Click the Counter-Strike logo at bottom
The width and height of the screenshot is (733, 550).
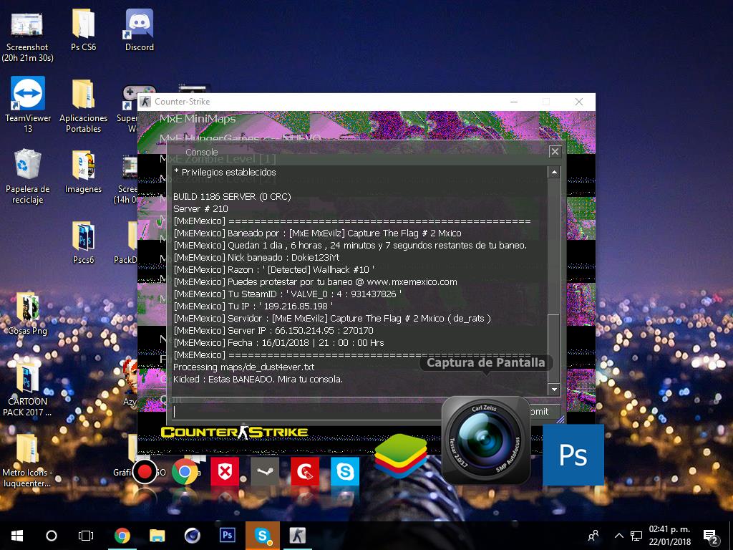point(234,432)
